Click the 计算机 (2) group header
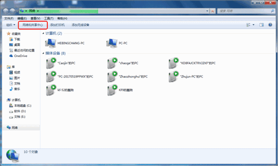This screenshot has width=278, height=166. coord(54,33)
